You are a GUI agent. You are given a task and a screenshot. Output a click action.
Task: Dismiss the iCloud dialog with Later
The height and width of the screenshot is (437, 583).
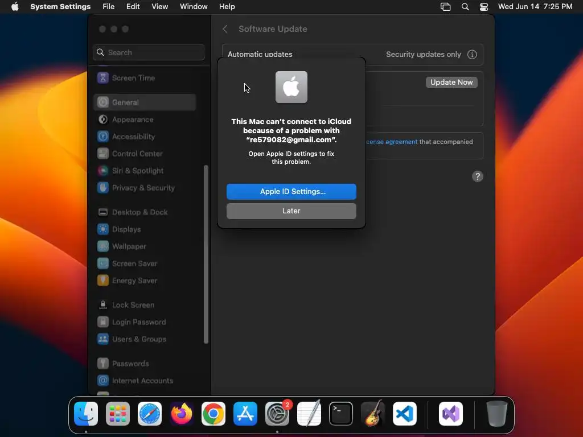point(291,211)
